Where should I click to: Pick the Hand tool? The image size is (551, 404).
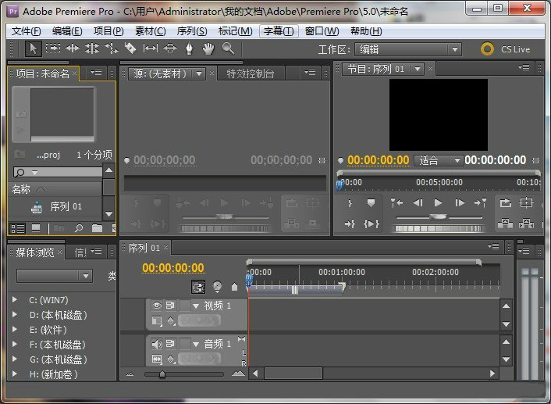208,48
